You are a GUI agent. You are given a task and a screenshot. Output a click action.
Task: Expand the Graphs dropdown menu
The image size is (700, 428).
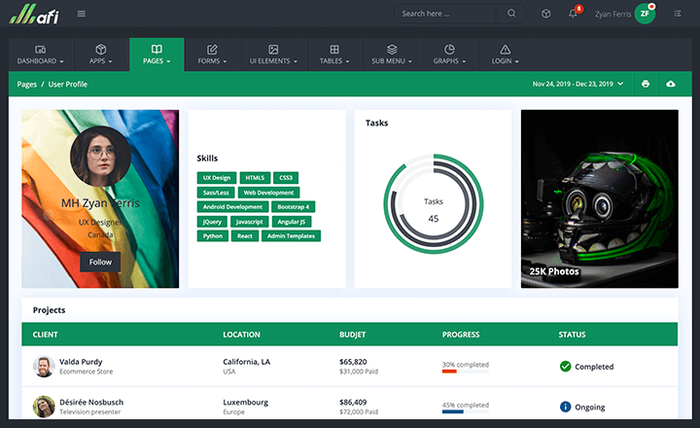pyautogui.click(x=449, y=54)
